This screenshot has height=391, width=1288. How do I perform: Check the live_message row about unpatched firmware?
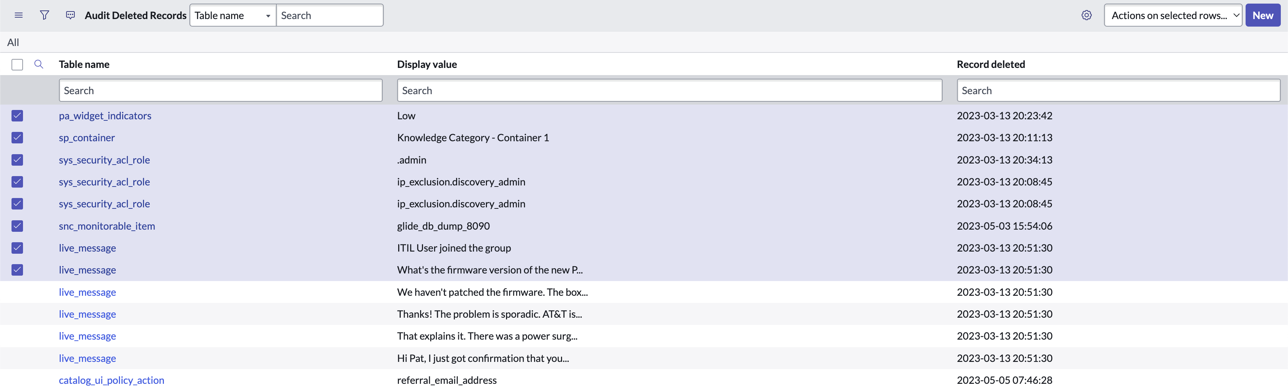tap(17, 292)
